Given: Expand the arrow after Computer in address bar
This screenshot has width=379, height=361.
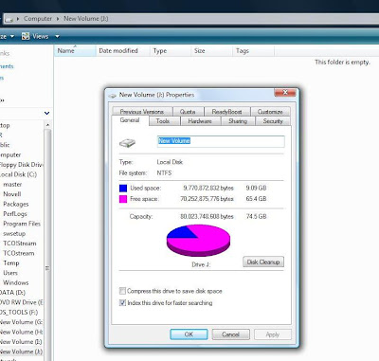Looking at the screenshot, I should pyautogui.click(x=58, y=19).
